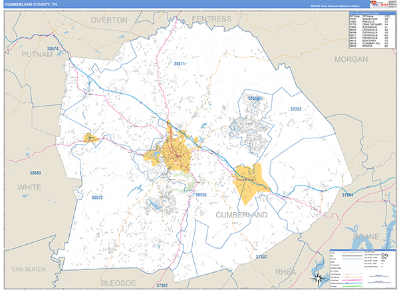Click the OVERTON county label

point(108,20)
